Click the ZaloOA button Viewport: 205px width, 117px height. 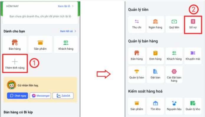[x=63, y=96]
